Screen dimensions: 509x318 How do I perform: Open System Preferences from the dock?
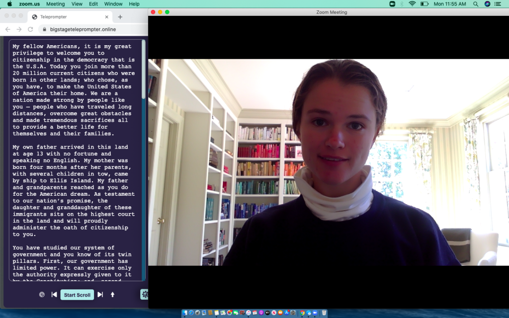click(x=293, y=313)
